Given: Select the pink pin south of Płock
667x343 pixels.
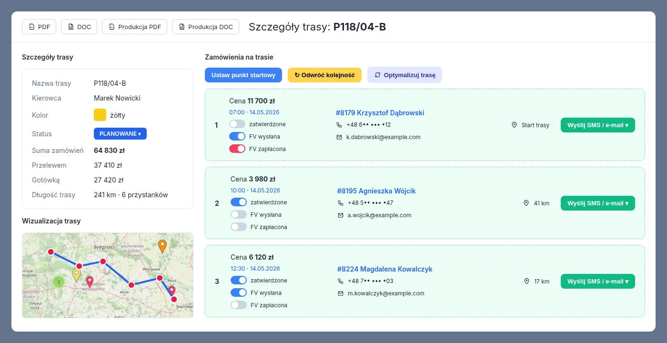Looking at the screenshot, I should tap(172, 291).
